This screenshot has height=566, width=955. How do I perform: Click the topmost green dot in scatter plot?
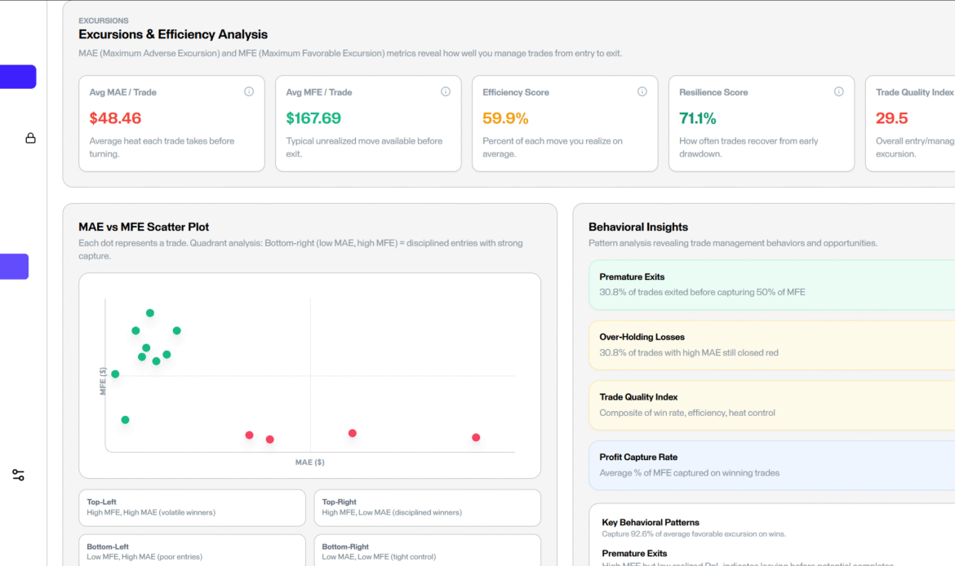(150, 313)
